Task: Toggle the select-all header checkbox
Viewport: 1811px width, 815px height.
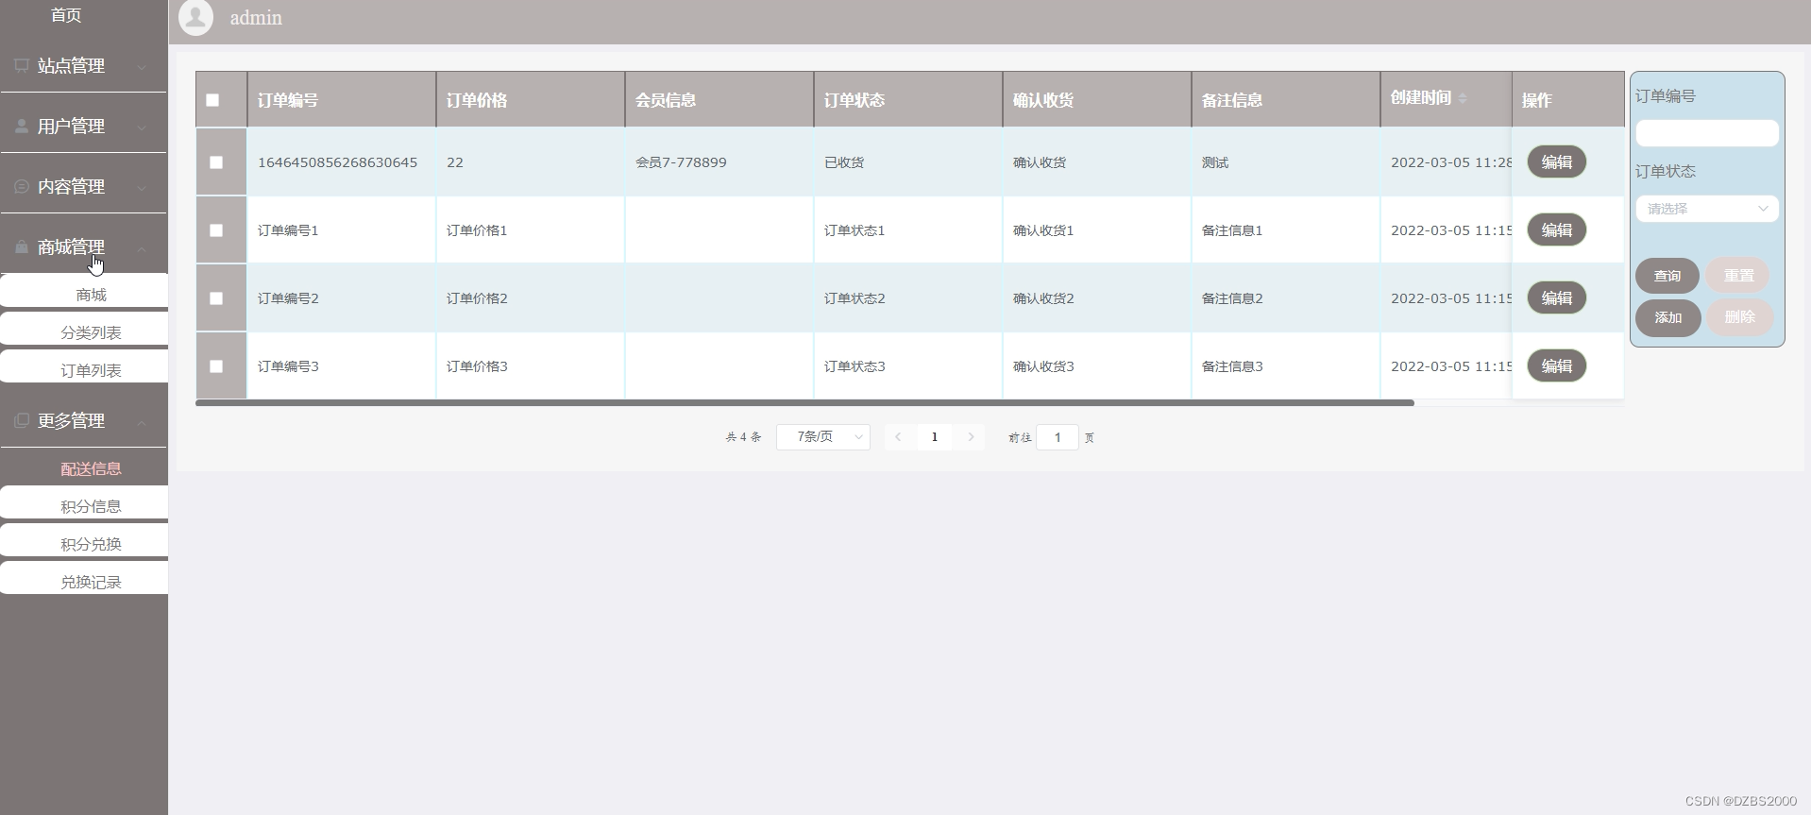Action: tap(212, 100)
